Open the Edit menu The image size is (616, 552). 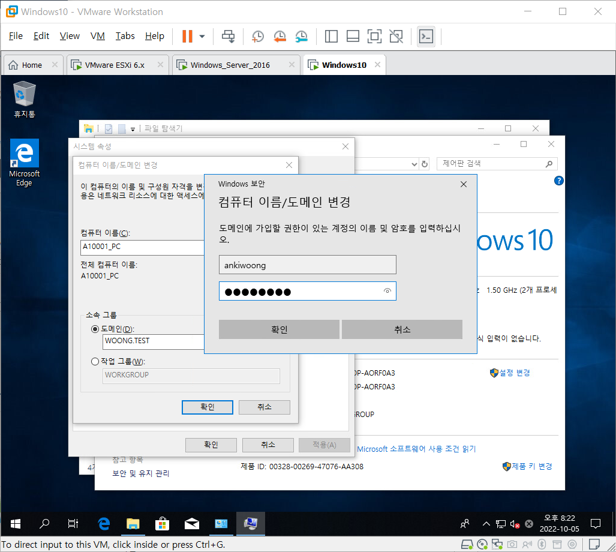[x=41, y=36]
